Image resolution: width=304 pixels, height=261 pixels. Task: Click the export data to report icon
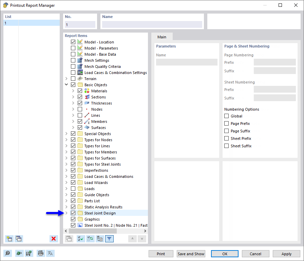point(99,239)
